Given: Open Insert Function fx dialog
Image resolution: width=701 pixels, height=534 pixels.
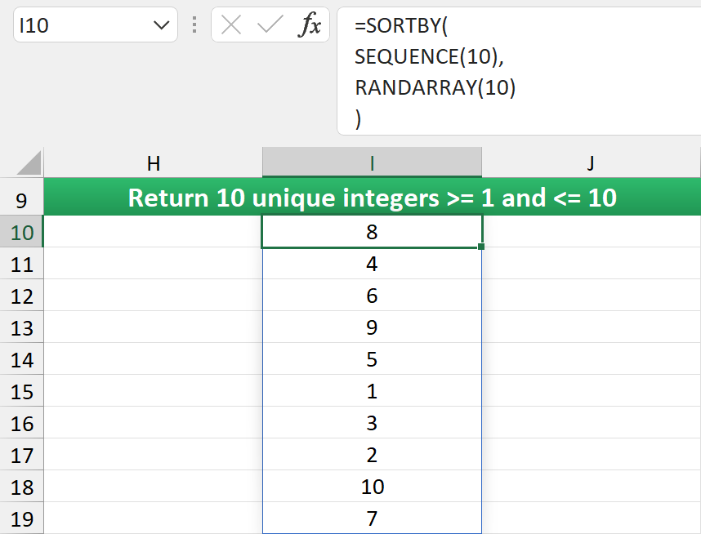Looking at the screenshot, I should tap(310, 25).
